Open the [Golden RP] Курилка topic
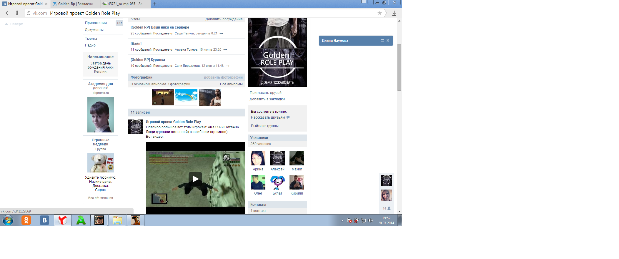Viewport: 619px width, 259px height. [148, 60]
